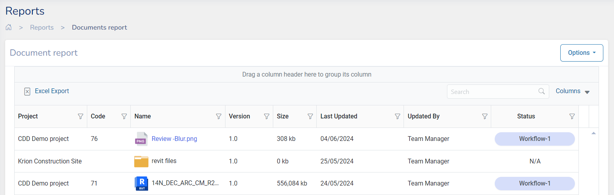Expand the Options dropdown
Image resolution: width=614 pixels, height=195 pixels.
pyautogui.click(x=581, y=53)
